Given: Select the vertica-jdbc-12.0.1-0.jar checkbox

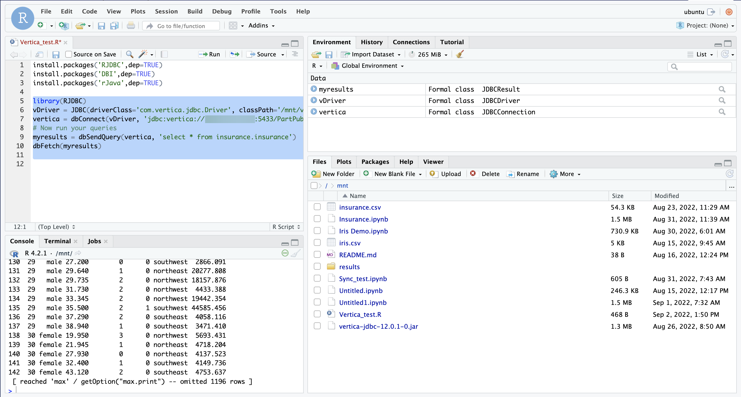Looking at the screenshot, I should tap(317, 326).
